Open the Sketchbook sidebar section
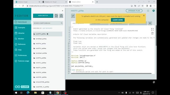 tap(22, 22)
